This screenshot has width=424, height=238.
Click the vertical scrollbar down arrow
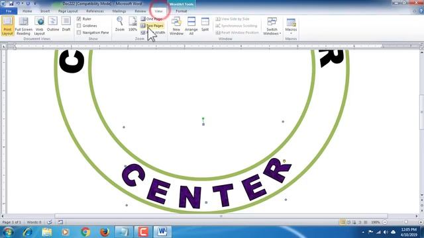[x=422, y=195]
